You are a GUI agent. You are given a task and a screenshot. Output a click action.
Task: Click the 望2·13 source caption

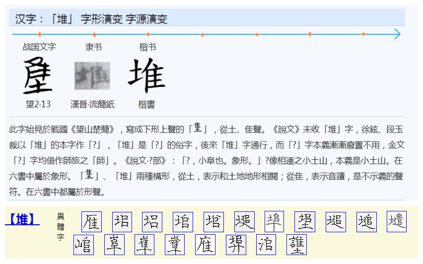coord(38,104)
